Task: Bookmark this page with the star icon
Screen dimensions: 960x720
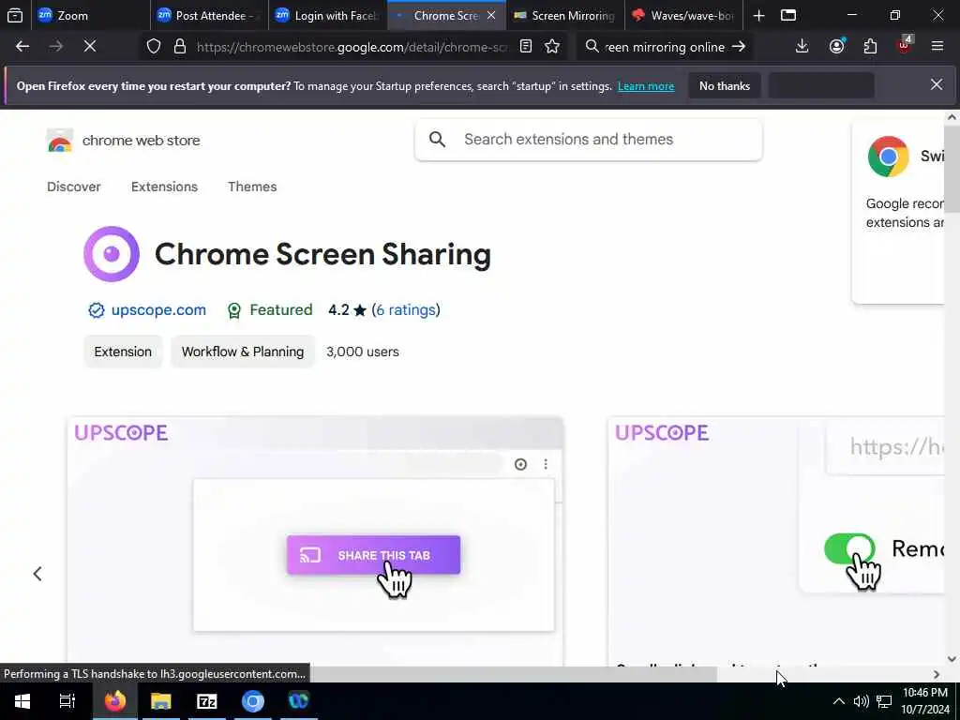Action: 552,47
